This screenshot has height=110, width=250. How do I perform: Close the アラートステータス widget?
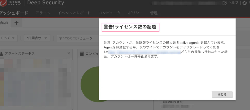(x=69, y=53)
